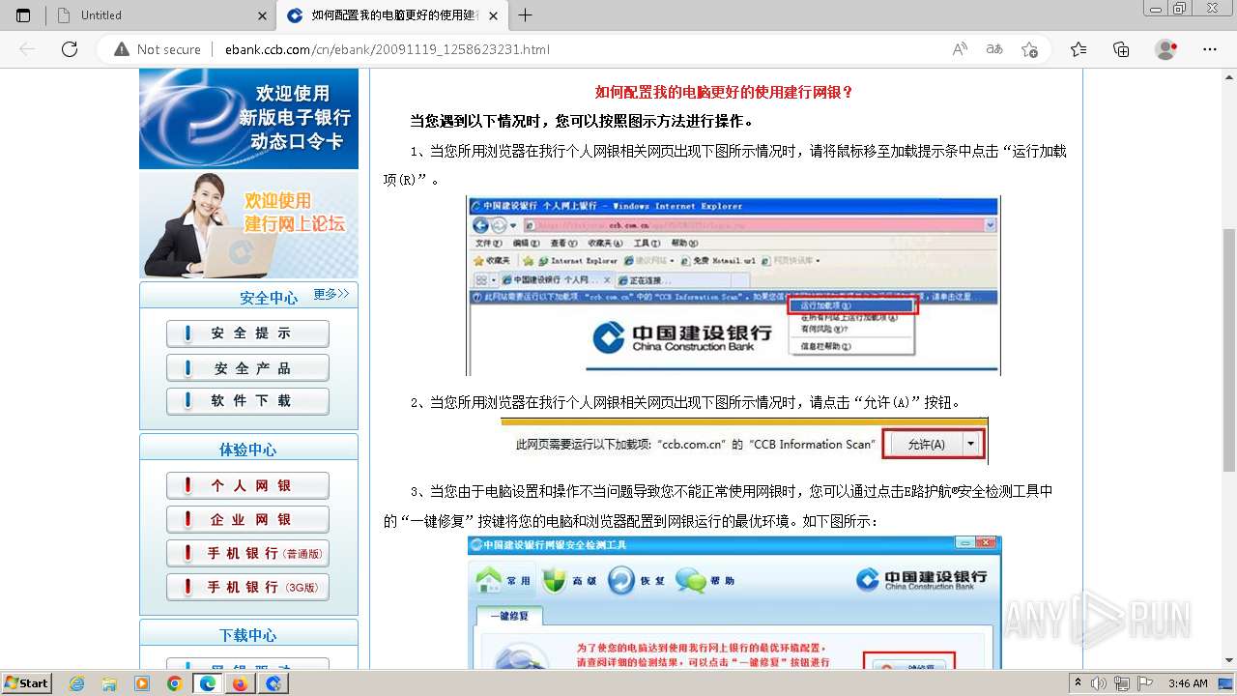Click the page heading 如何配置我的电脑

point(724,93)
